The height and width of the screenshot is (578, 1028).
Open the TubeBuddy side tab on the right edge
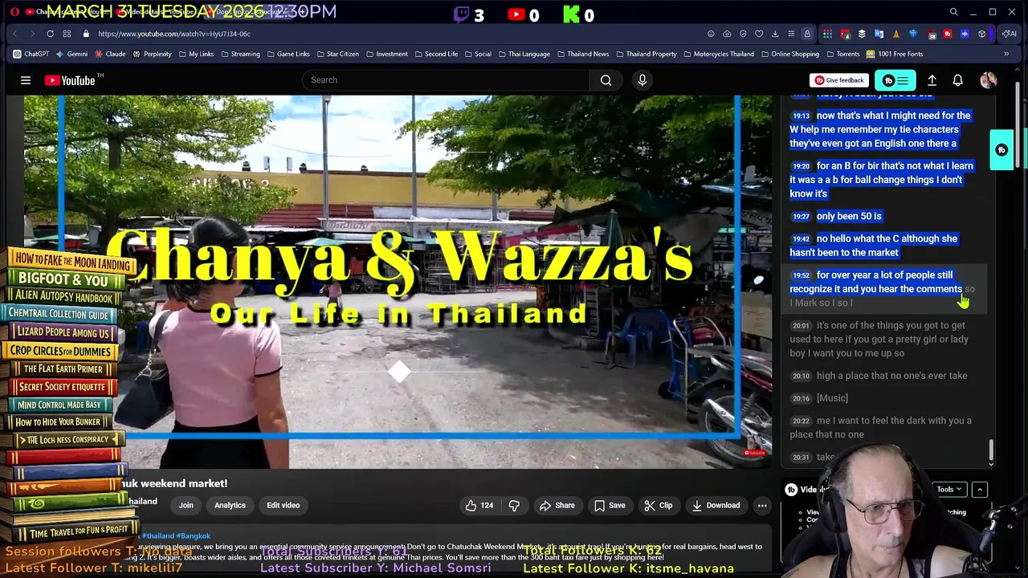click(1001, 150)
